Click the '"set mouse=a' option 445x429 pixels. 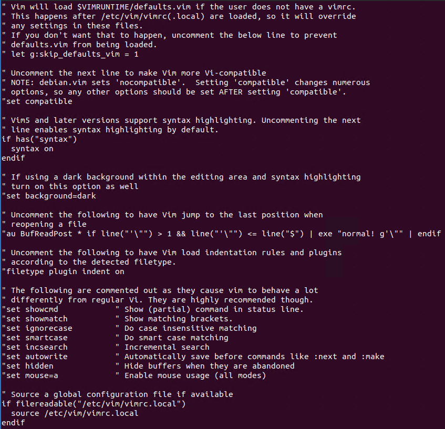30,375
